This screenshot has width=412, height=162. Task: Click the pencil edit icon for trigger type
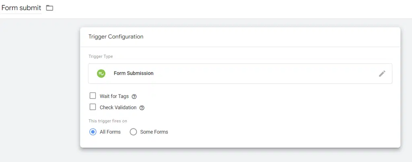(x=382, y=74)
